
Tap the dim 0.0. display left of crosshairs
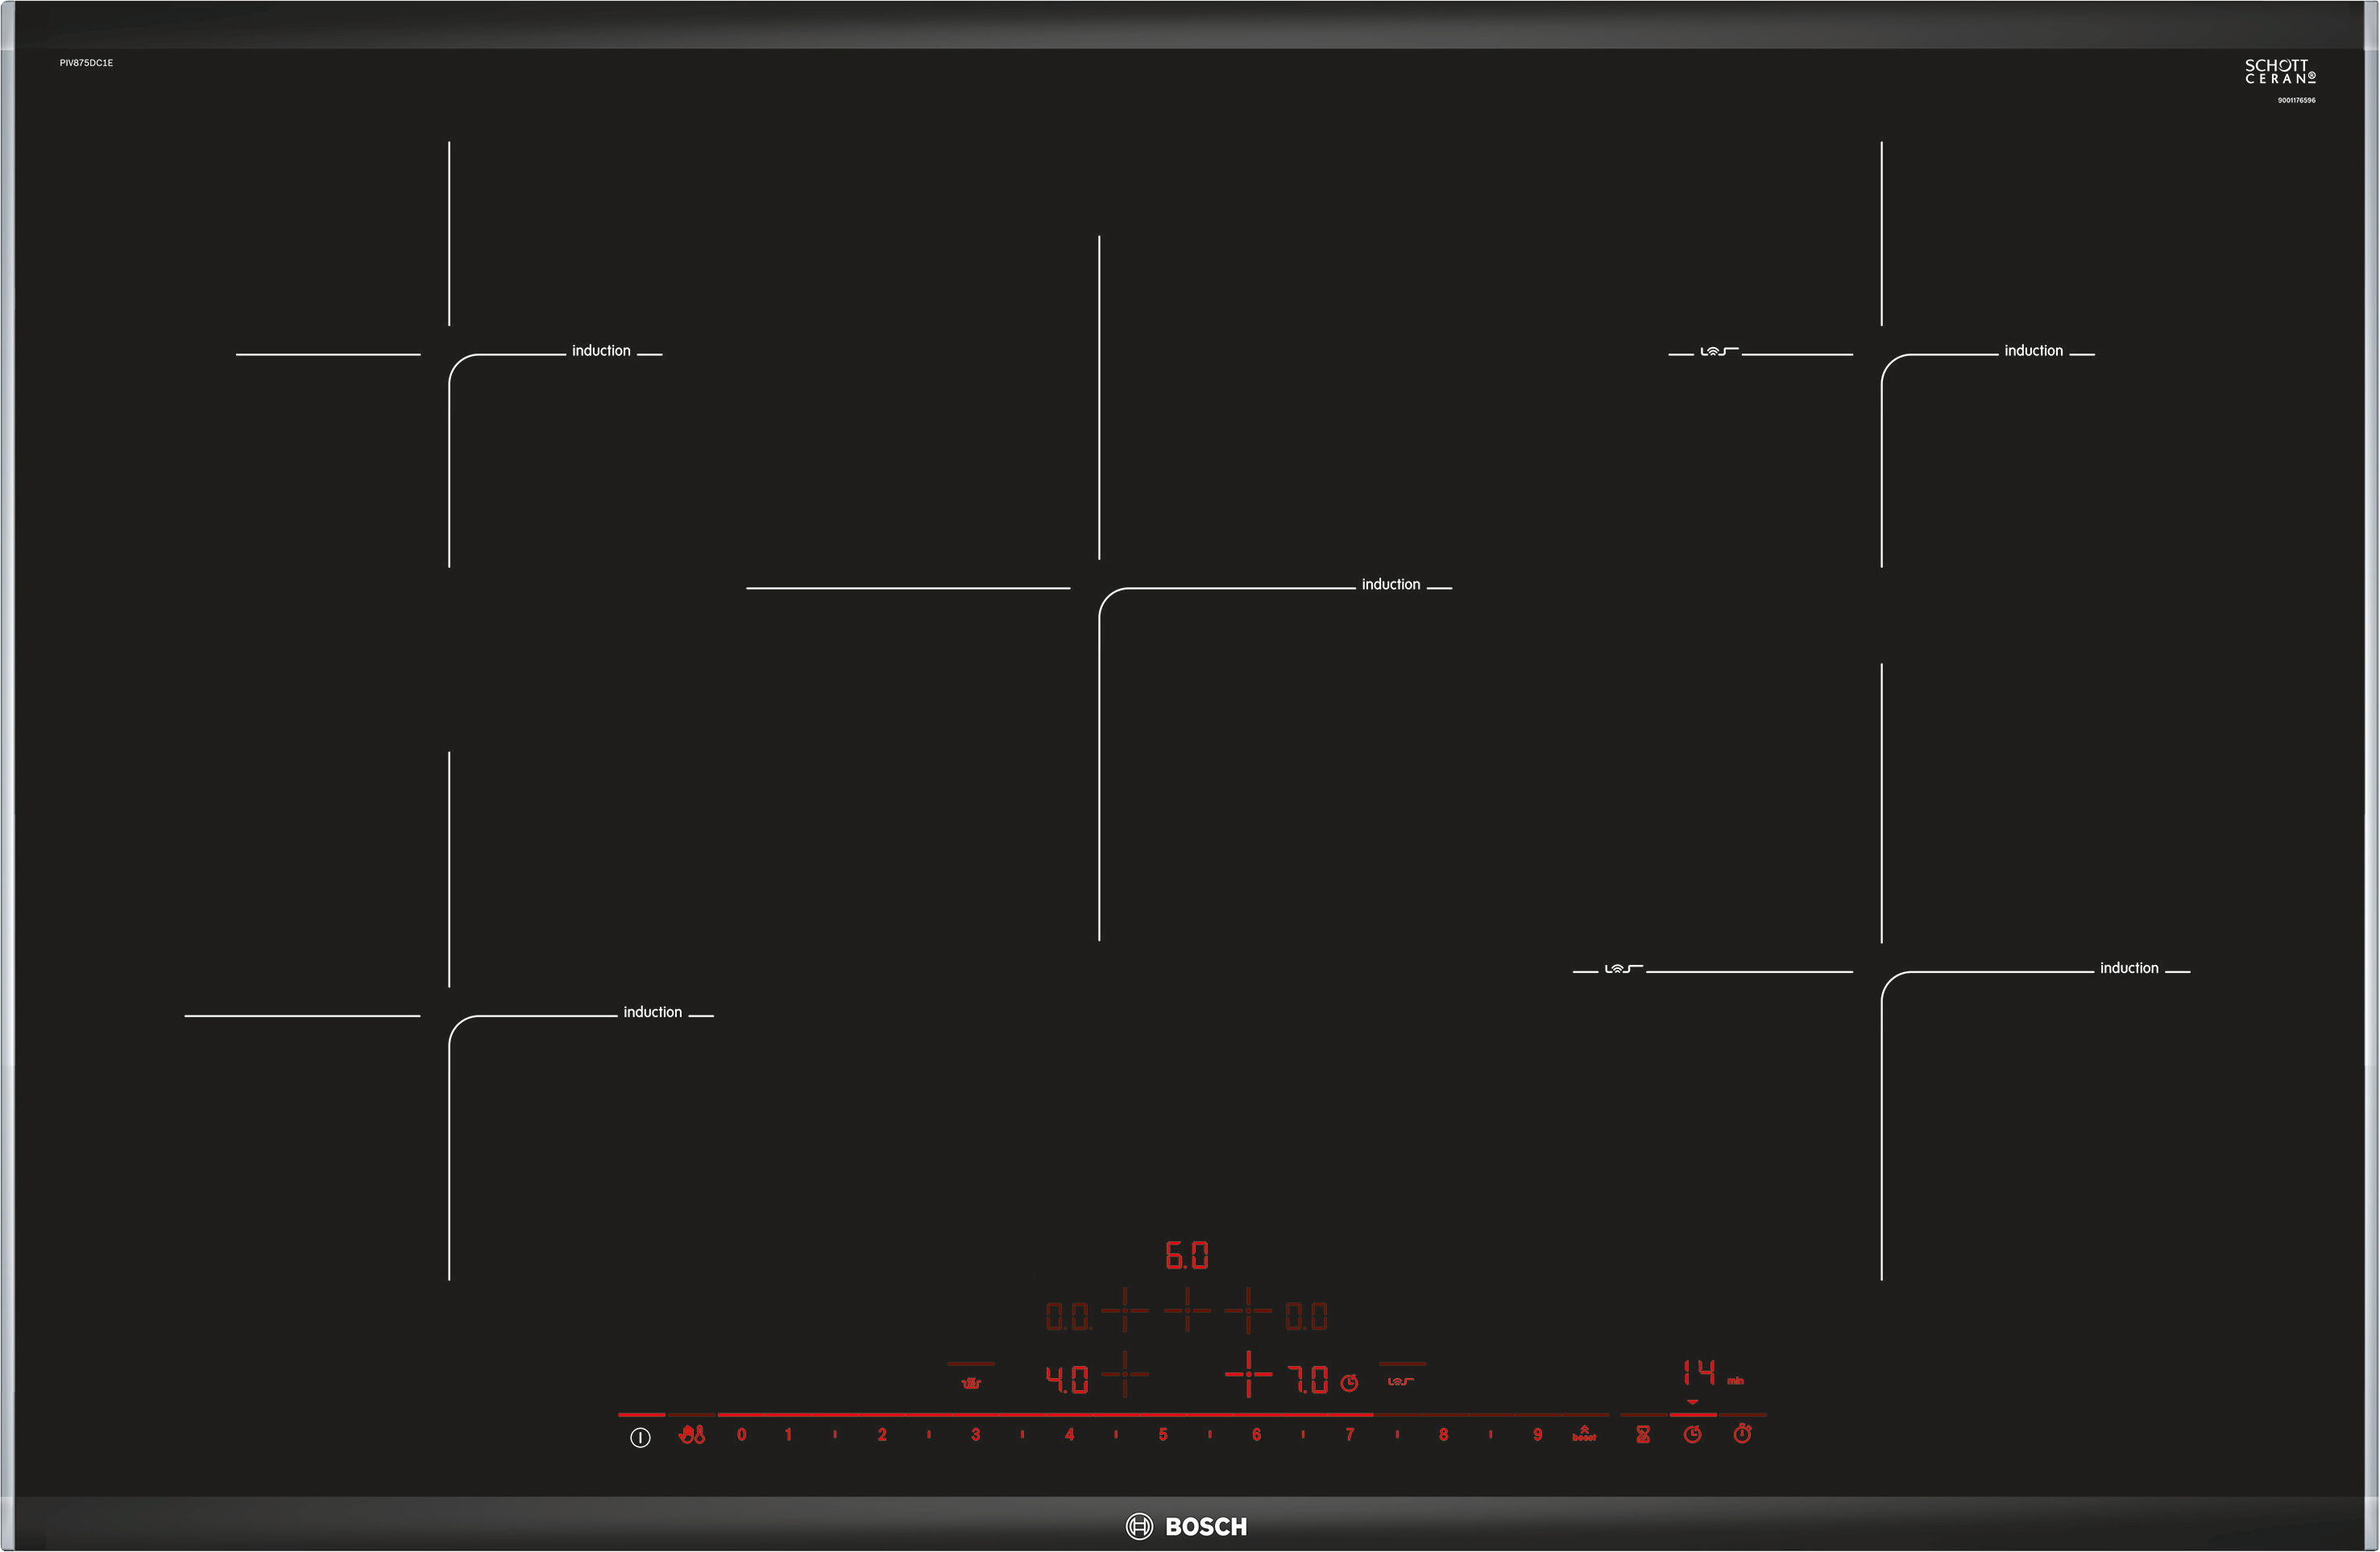1069,1317
